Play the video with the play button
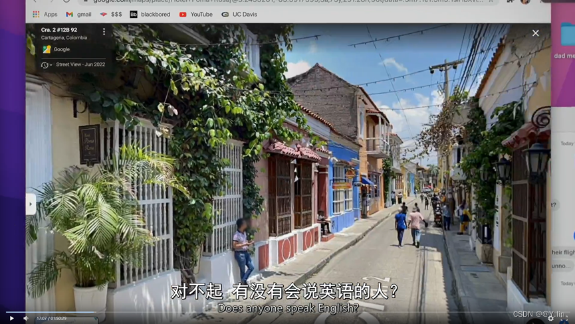The width and height of the screenshot is (575, 324). 11,318
